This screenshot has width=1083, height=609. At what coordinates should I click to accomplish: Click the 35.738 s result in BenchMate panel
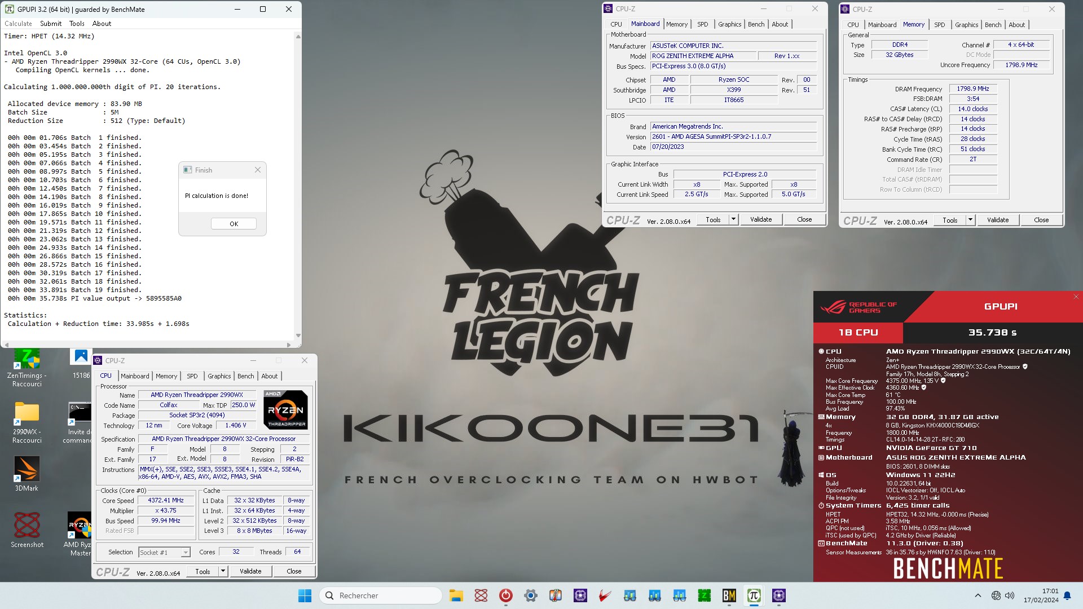click(x=993, y=332)
